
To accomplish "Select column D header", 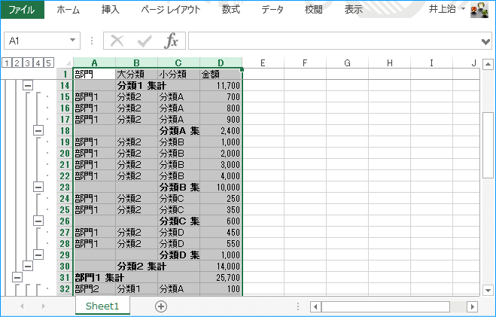I will pos(221,62).
